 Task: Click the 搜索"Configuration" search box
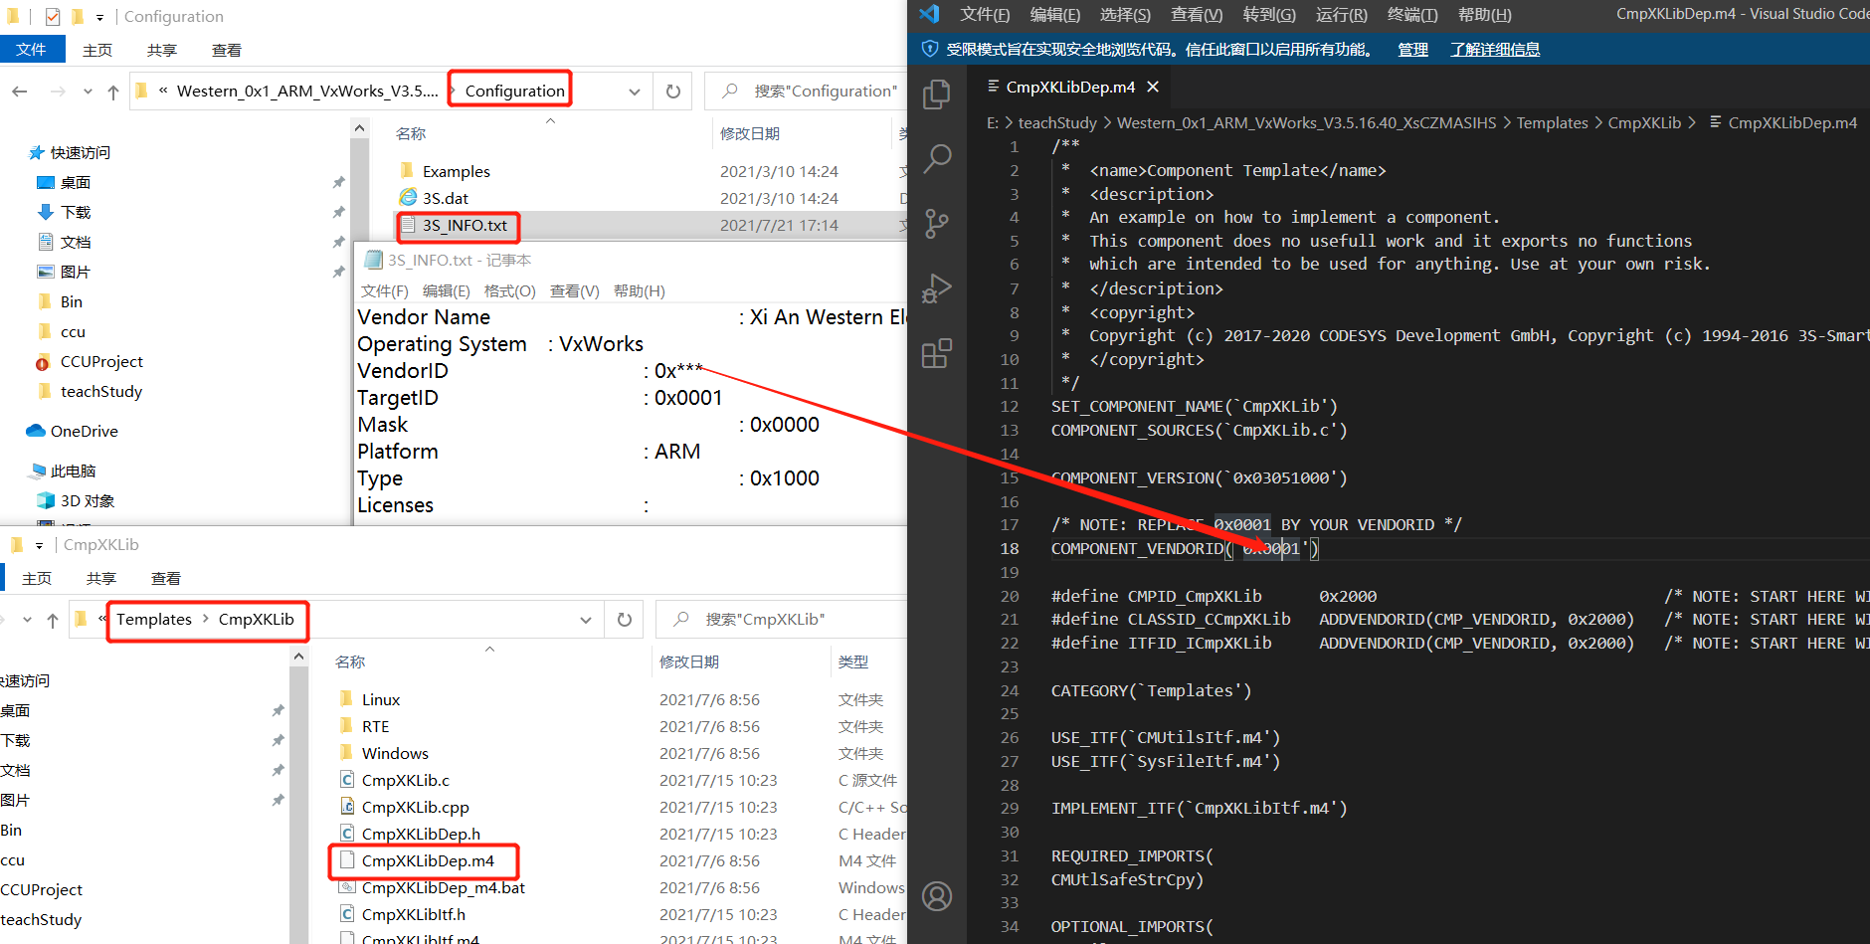(806, 92)
